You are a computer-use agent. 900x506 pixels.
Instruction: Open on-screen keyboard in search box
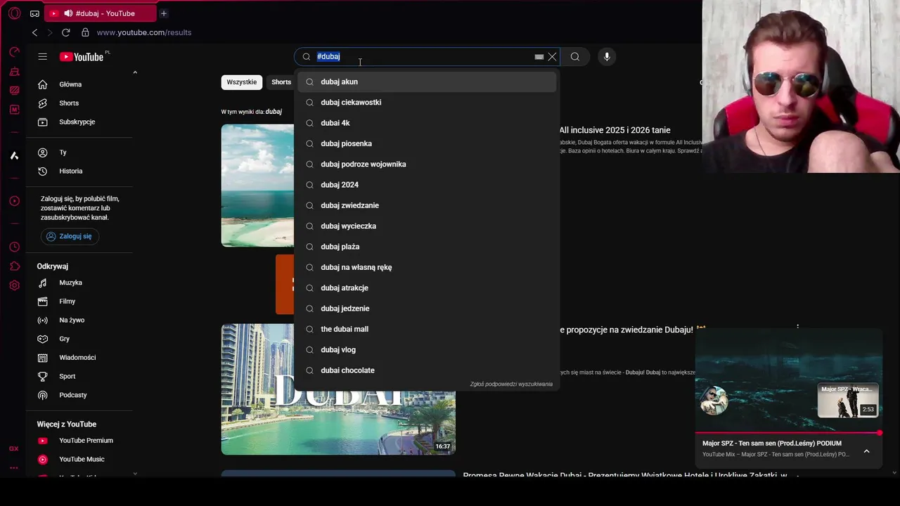click(x=539, y=57)
